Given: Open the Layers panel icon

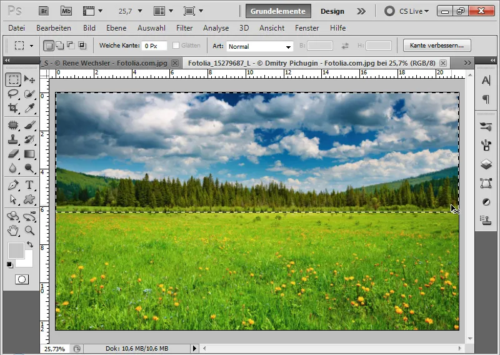Looking at the screenshot, I should [486, 164].
